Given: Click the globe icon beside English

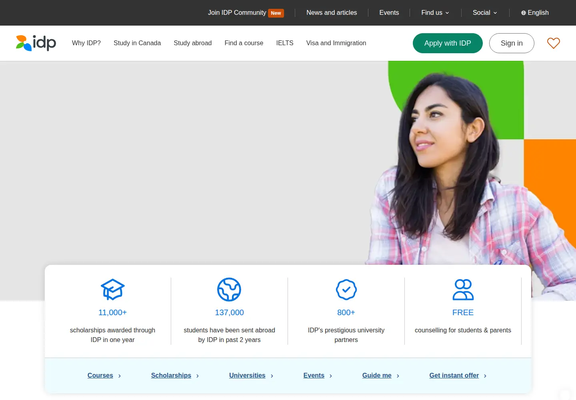Looking at the screenshot, I should [524, 13].
